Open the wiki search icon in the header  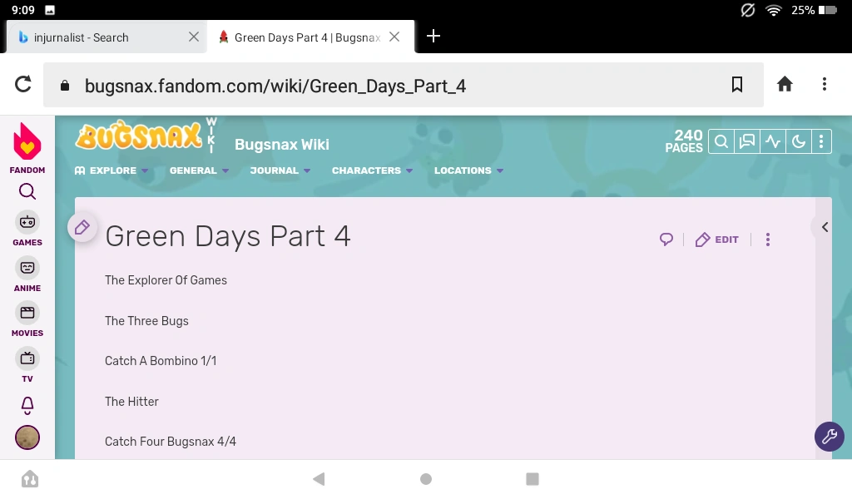click(721, 141)
